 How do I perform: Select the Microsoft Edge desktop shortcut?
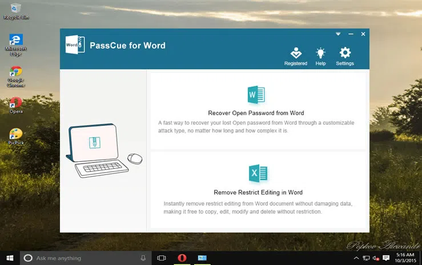pos(16,45)
